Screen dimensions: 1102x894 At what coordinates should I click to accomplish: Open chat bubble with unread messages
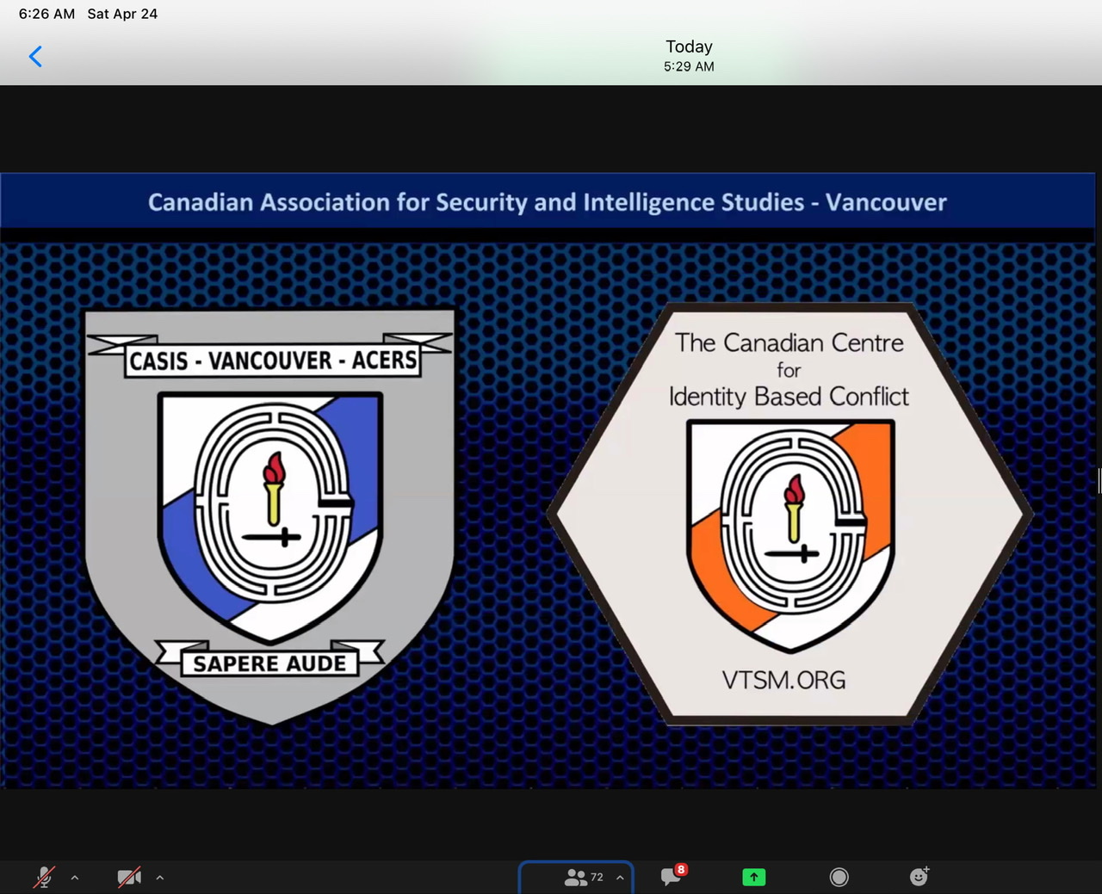pos(670,878)
